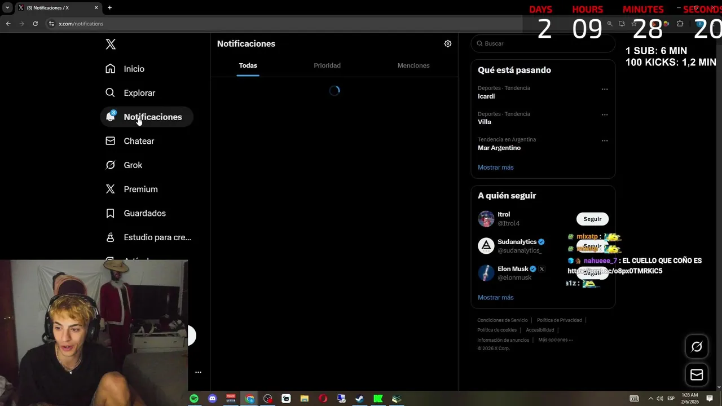The height and width of the screenshot is (406, 722).
Task: View site information icon in address bar
Action: 51,24
